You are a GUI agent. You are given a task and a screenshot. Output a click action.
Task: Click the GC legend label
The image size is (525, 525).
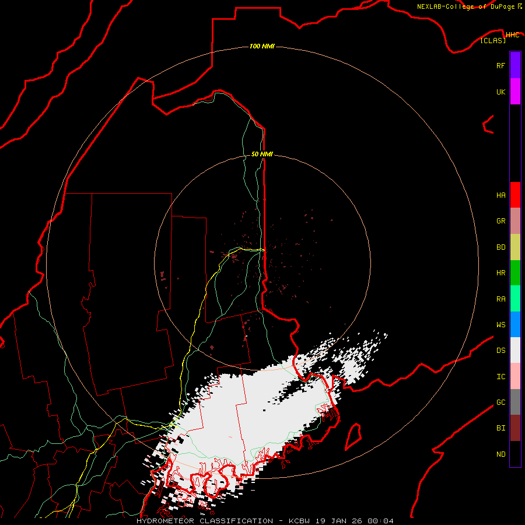point(501,402)
